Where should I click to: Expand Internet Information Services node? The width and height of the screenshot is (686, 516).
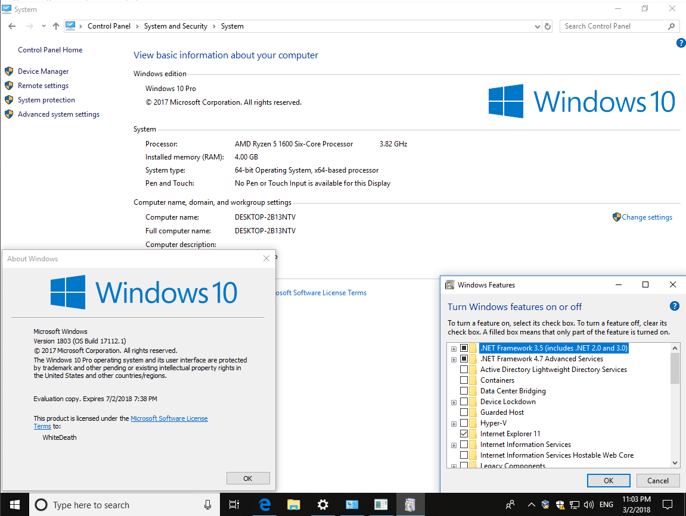[454, 445]
